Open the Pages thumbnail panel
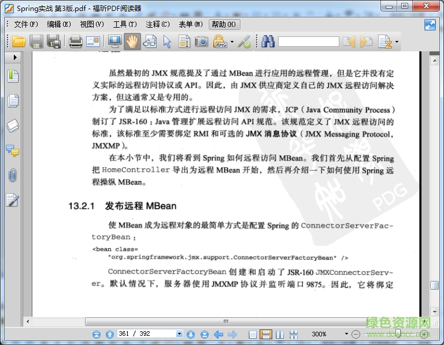This screenshot has width=444, height=345. click(13, 100)
